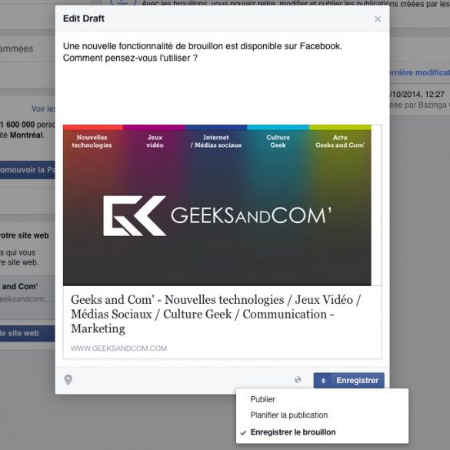Select Publier from the menu
Viewport: 450px width, 450px height.
[x=262, y=399]
